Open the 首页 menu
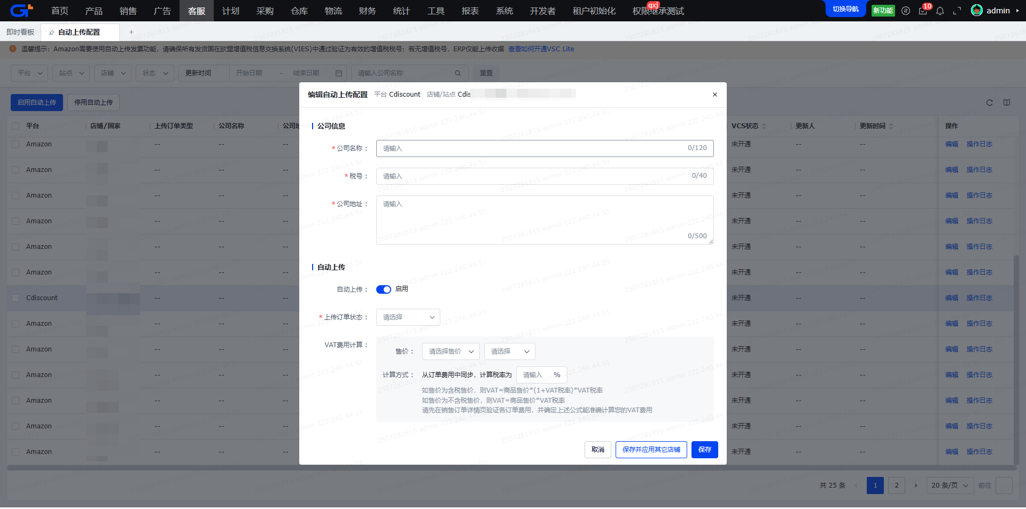This screenshot has width=1026, height=509. click(60, 11)
